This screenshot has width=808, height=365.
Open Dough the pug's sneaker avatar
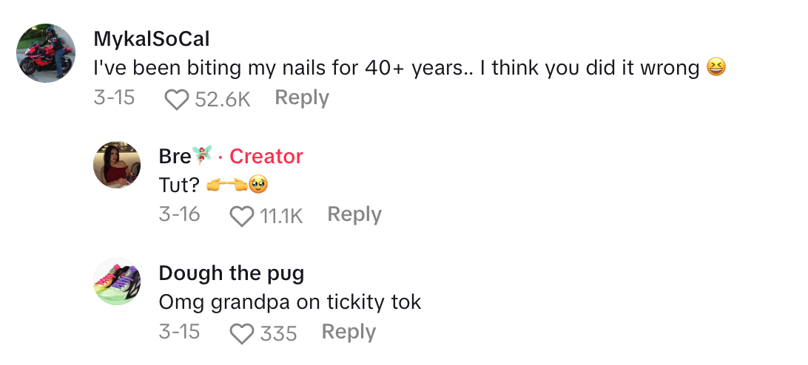[x=117, y=282]
